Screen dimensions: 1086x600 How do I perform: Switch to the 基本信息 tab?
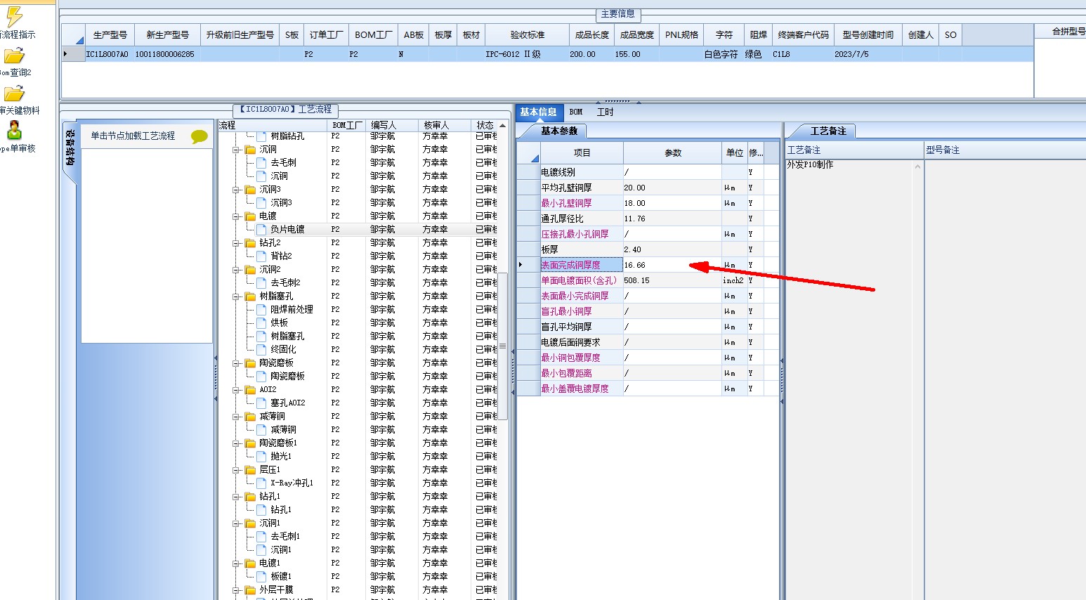click(538, 112)
